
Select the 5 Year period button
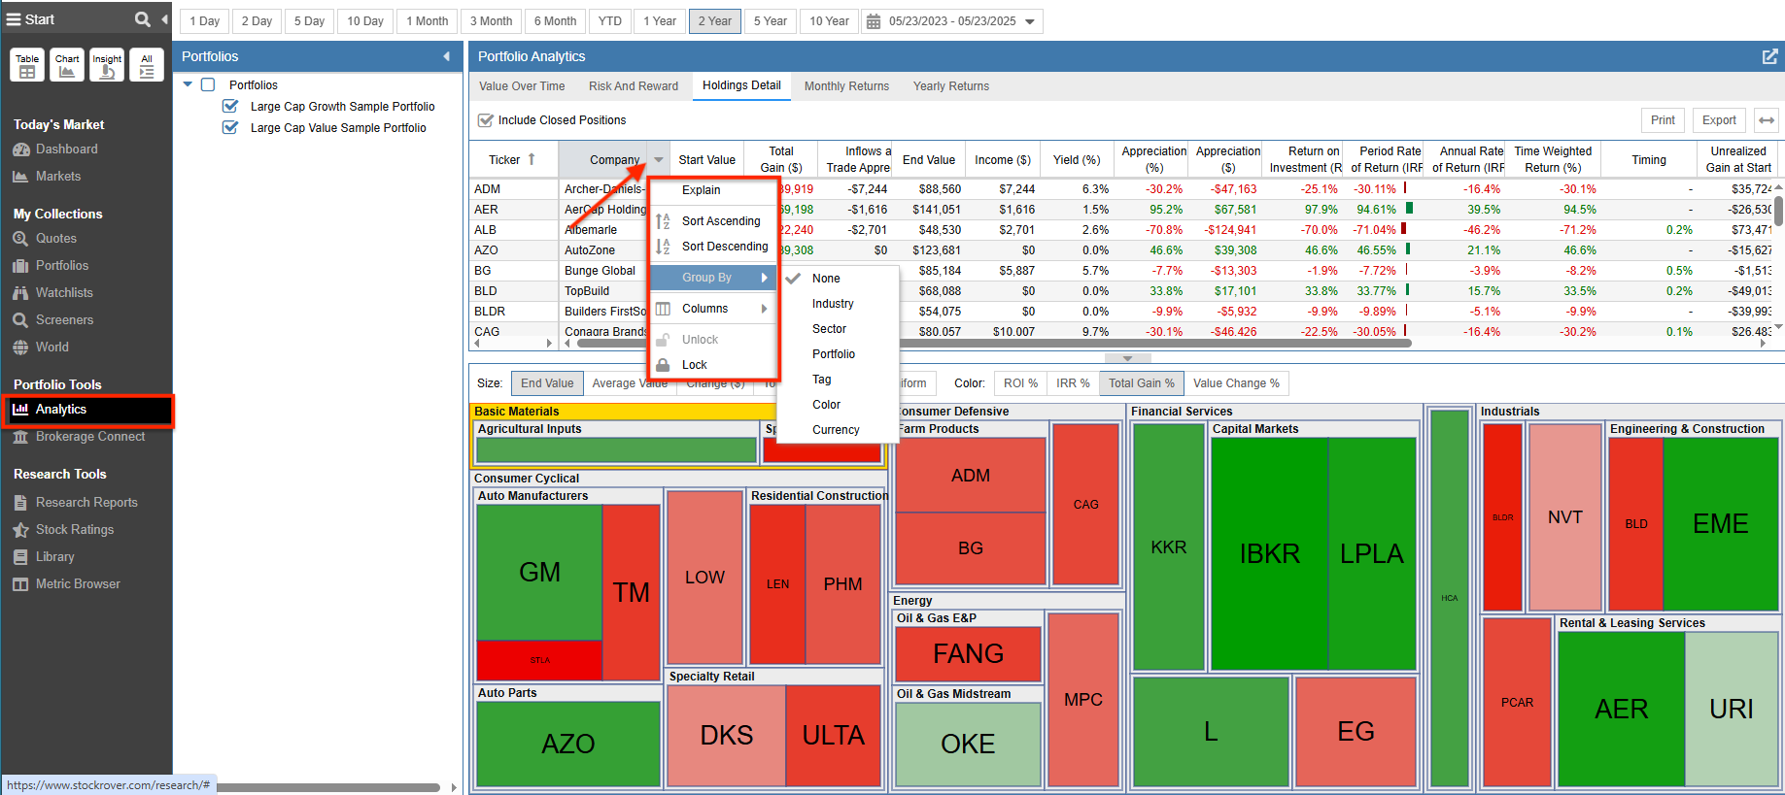click(x=771, y=21)
